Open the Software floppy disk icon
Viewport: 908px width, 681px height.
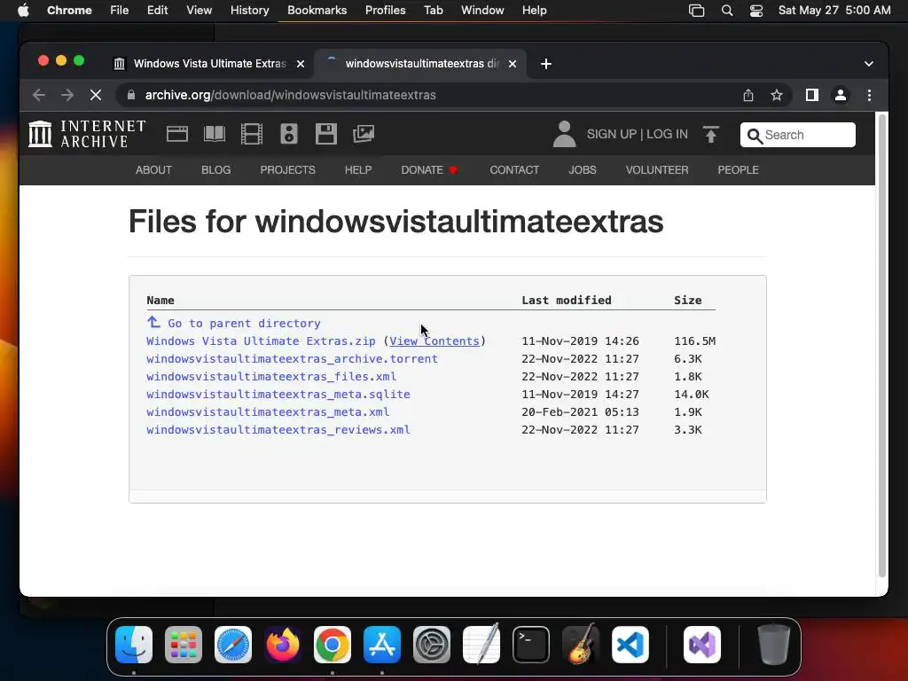coord(326,134)
